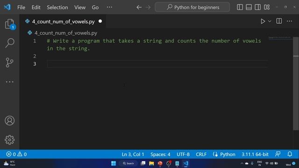Viewport: 299px width, 168px height.
Task: Click the Python for beginners search box
Action: pyautogui.click(x=192, y=7)
